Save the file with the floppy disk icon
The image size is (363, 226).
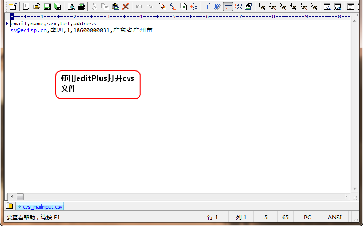(47, 7)
